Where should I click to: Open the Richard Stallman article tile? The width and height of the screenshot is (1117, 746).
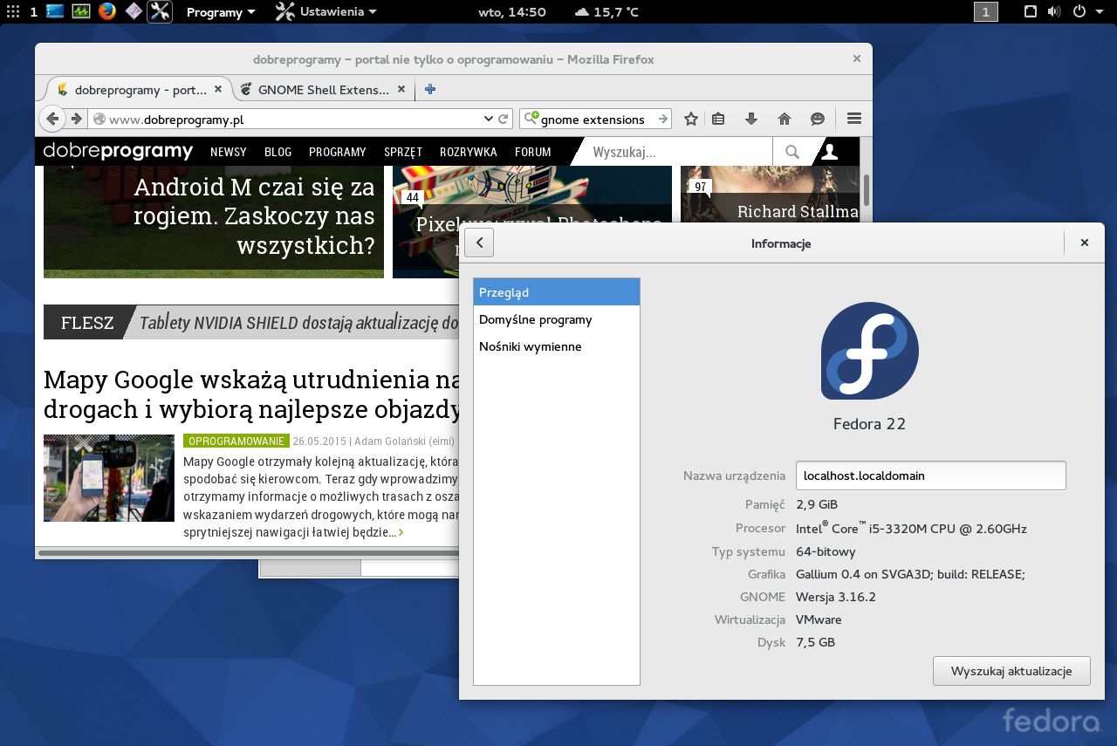[x=770, y=195]
